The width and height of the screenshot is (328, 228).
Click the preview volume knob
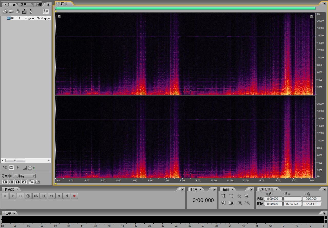tap(30, 168)
